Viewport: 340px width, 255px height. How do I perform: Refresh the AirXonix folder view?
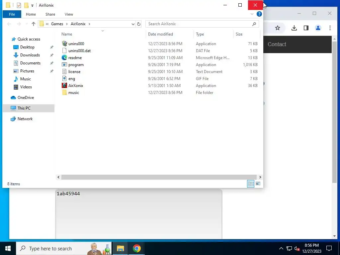[139, 24]
